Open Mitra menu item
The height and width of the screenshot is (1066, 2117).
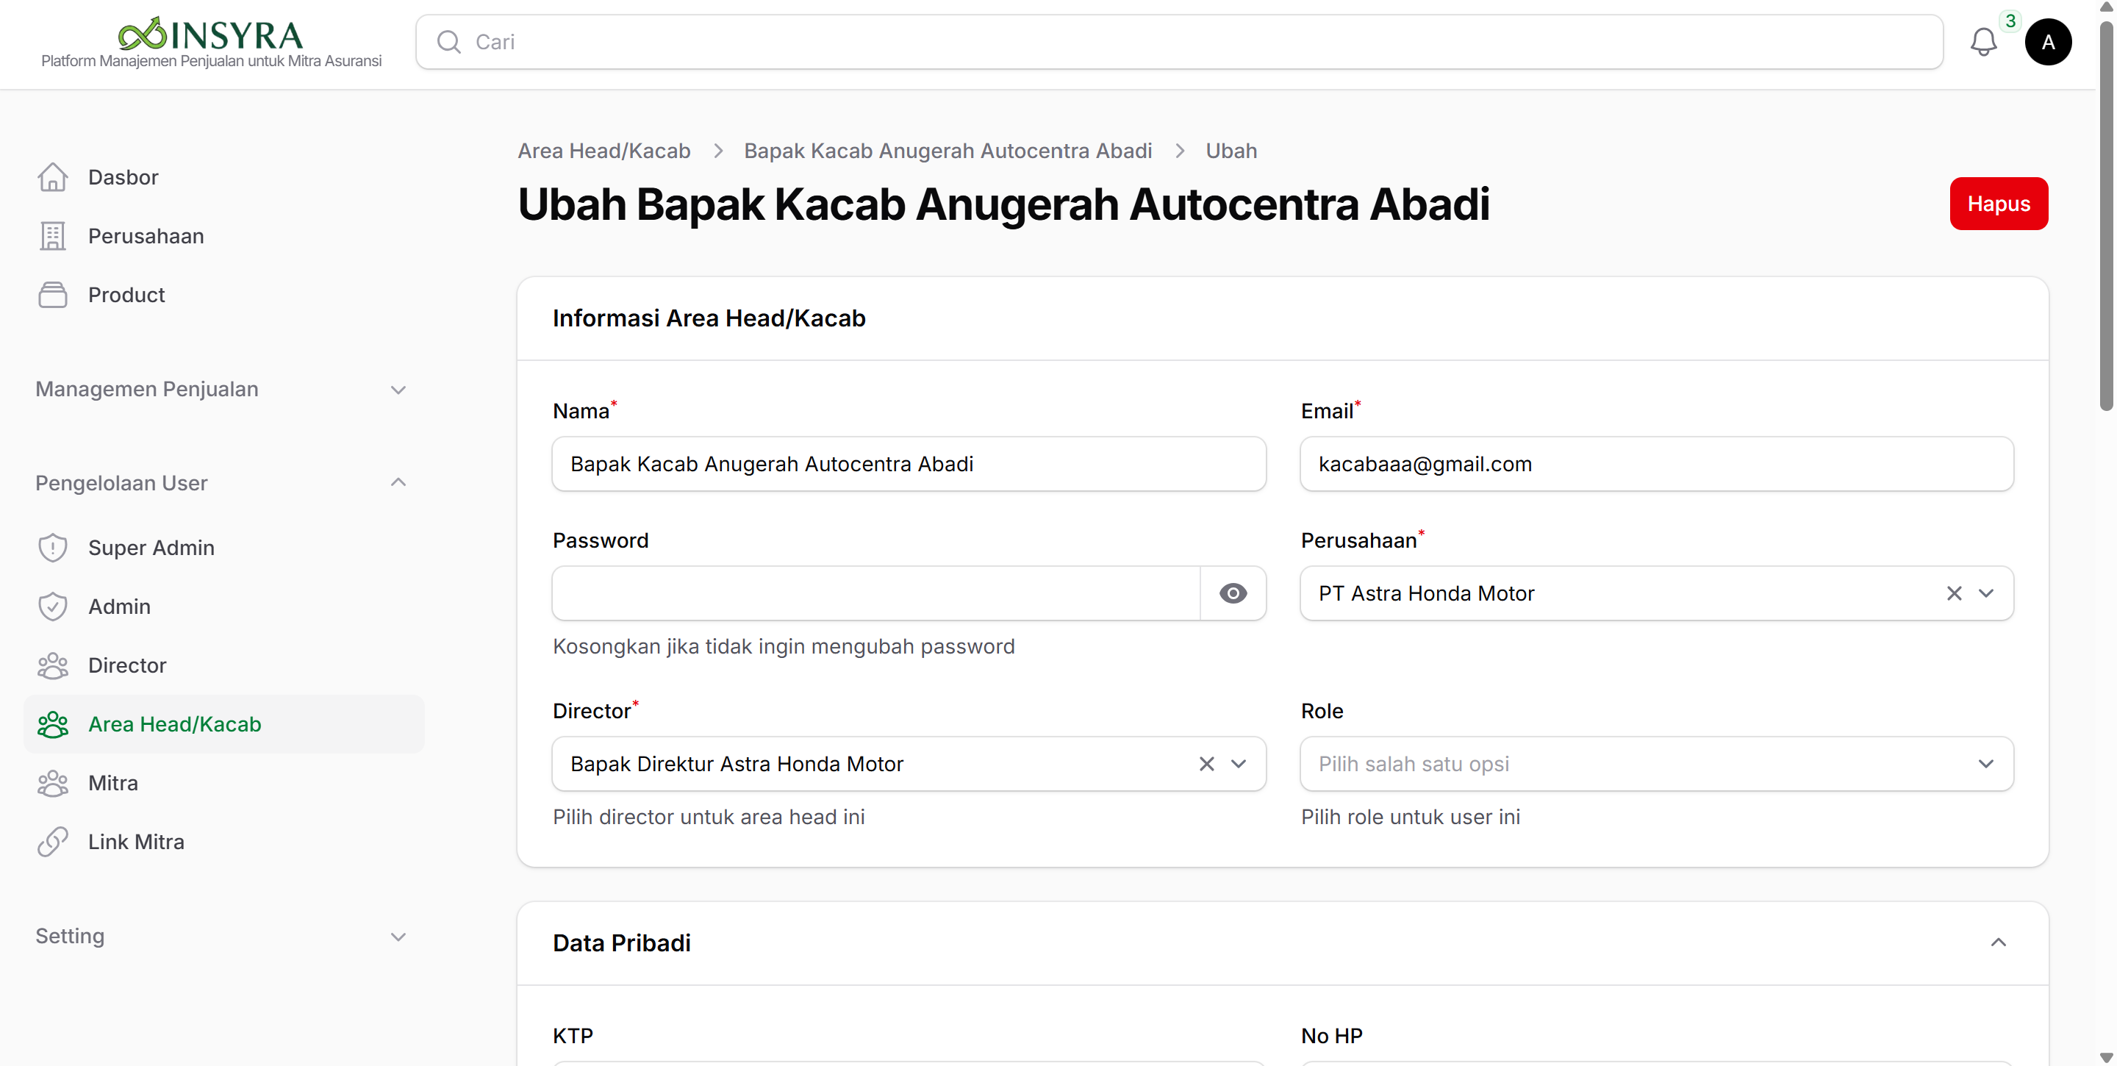click(223, 783)
